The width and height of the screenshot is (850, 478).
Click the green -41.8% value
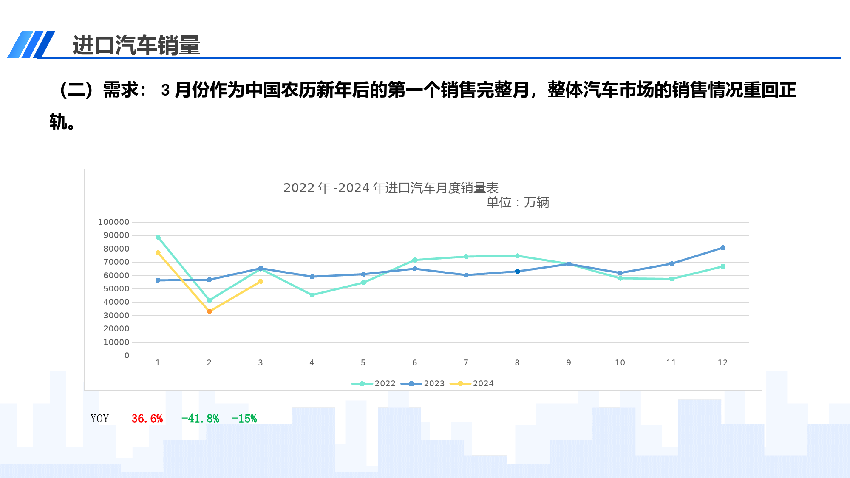click(x=200, y=419)
